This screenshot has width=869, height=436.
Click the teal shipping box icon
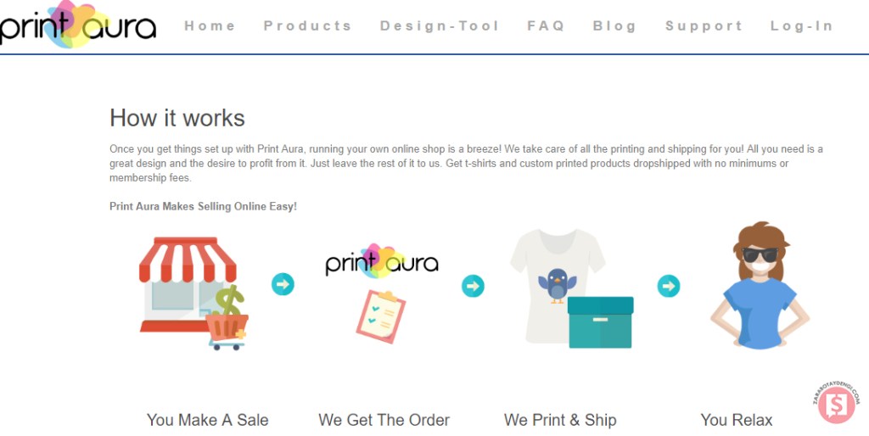point(600,322)
